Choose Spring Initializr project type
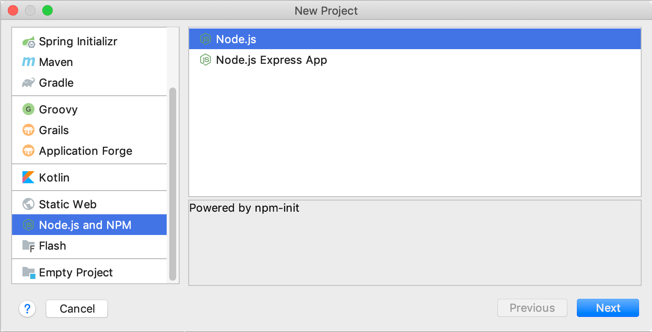The image size is (652, 332). [x=89, y=42]
